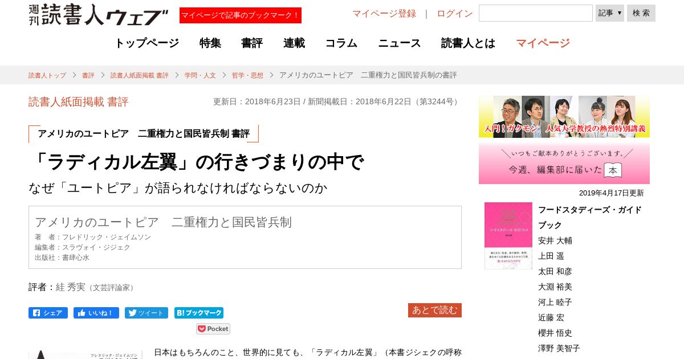Click headline 「ラディカル左翼」の行きづまりの中で
Viewport: 684px width, 359px height.
pos(196,162)
